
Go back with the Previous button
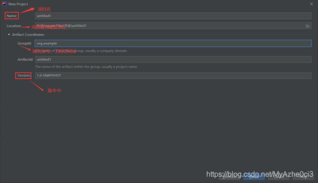pyautogui.click(x=229, y=177)
